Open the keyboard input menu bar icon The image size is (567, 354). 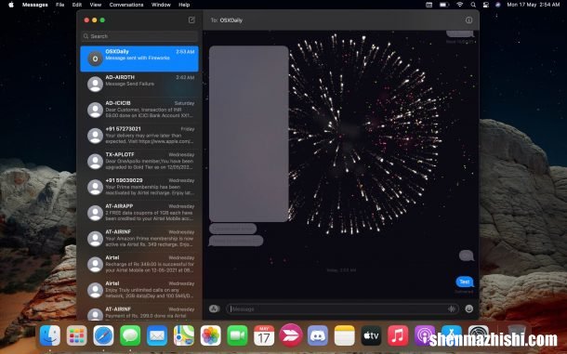click(429, 5)
